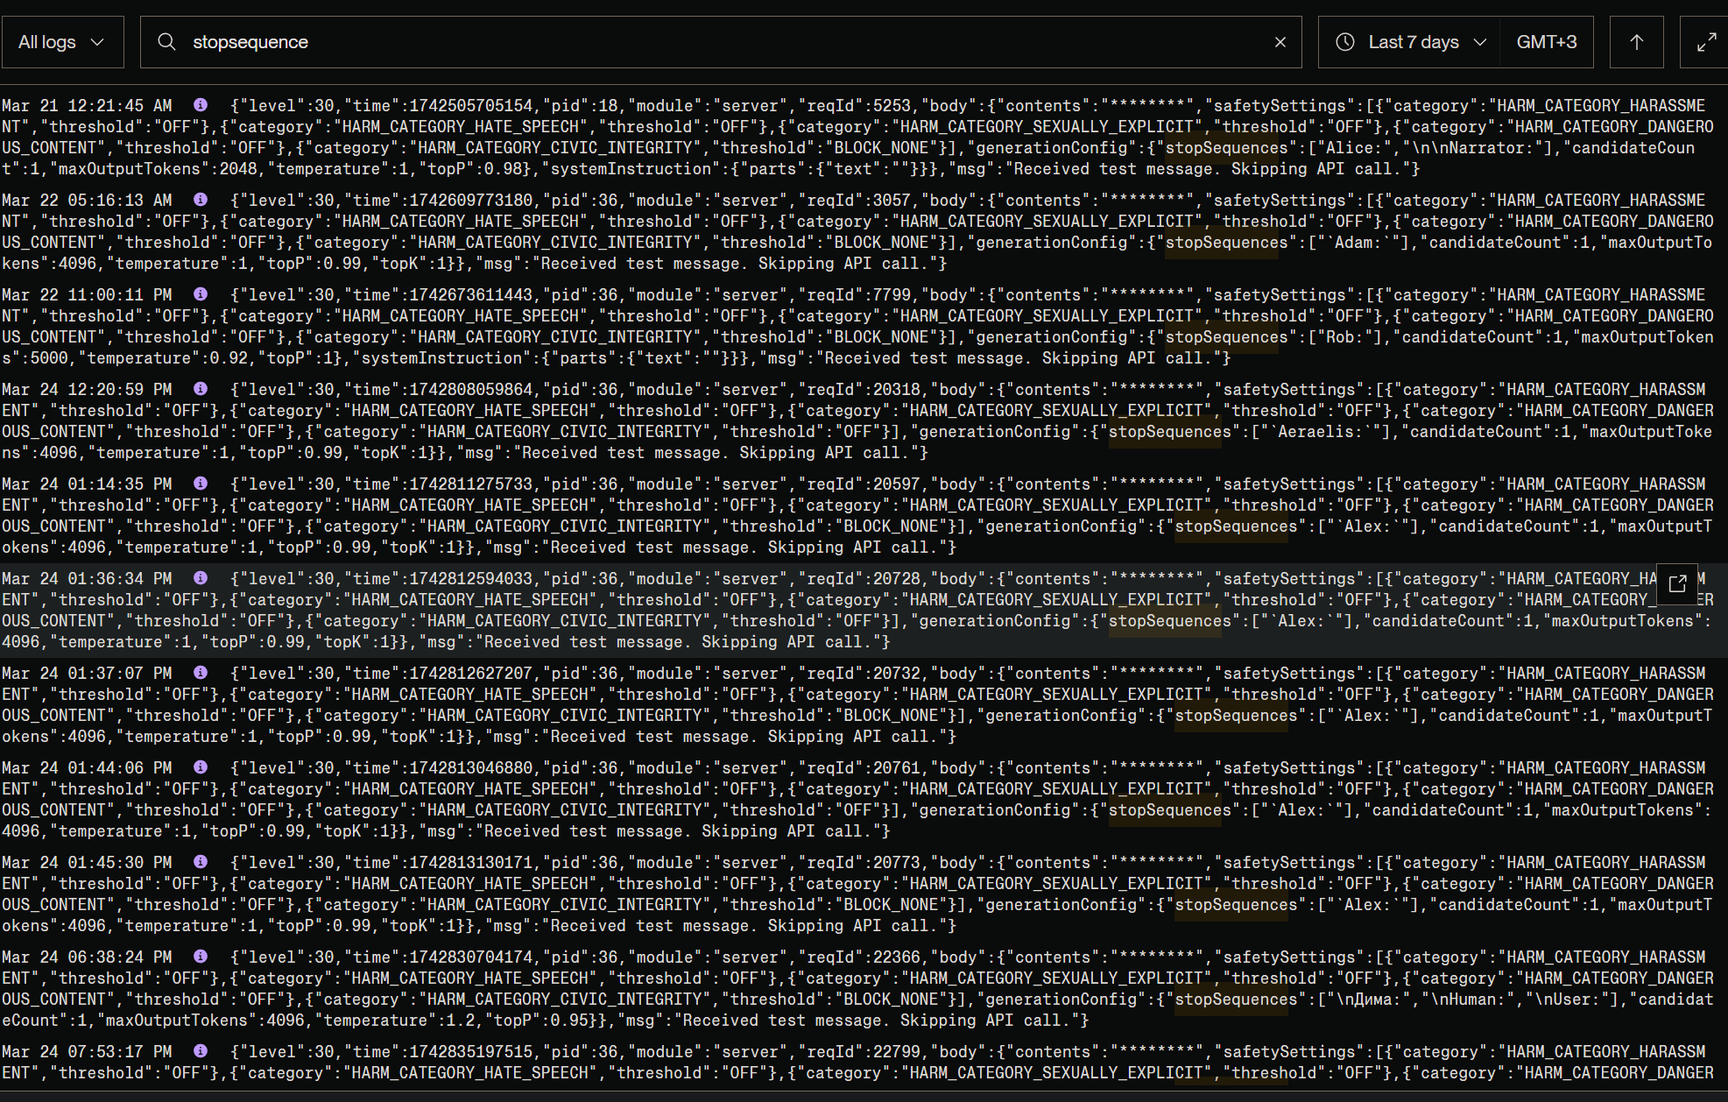Click the info icon on the Mar 24 01:14:35 log

click(x=201, y=484)
